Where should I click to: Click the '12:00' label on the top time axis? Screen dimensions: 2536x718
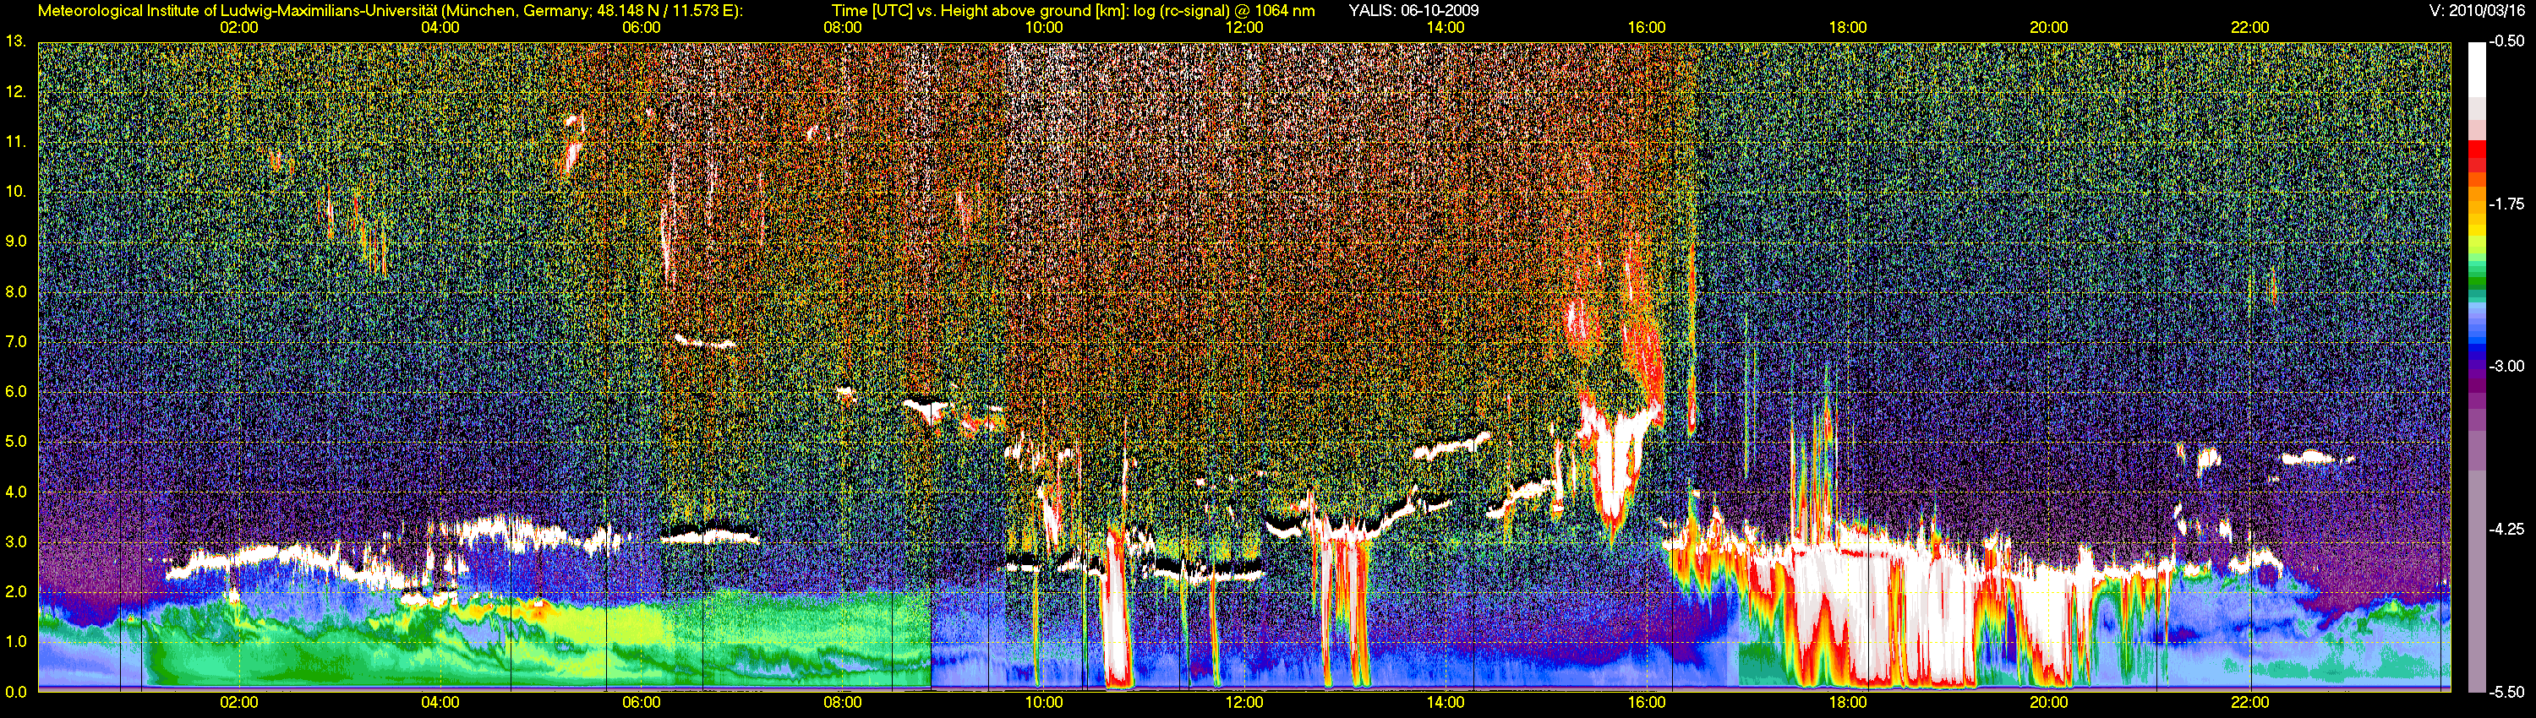tap(1244, 28)
